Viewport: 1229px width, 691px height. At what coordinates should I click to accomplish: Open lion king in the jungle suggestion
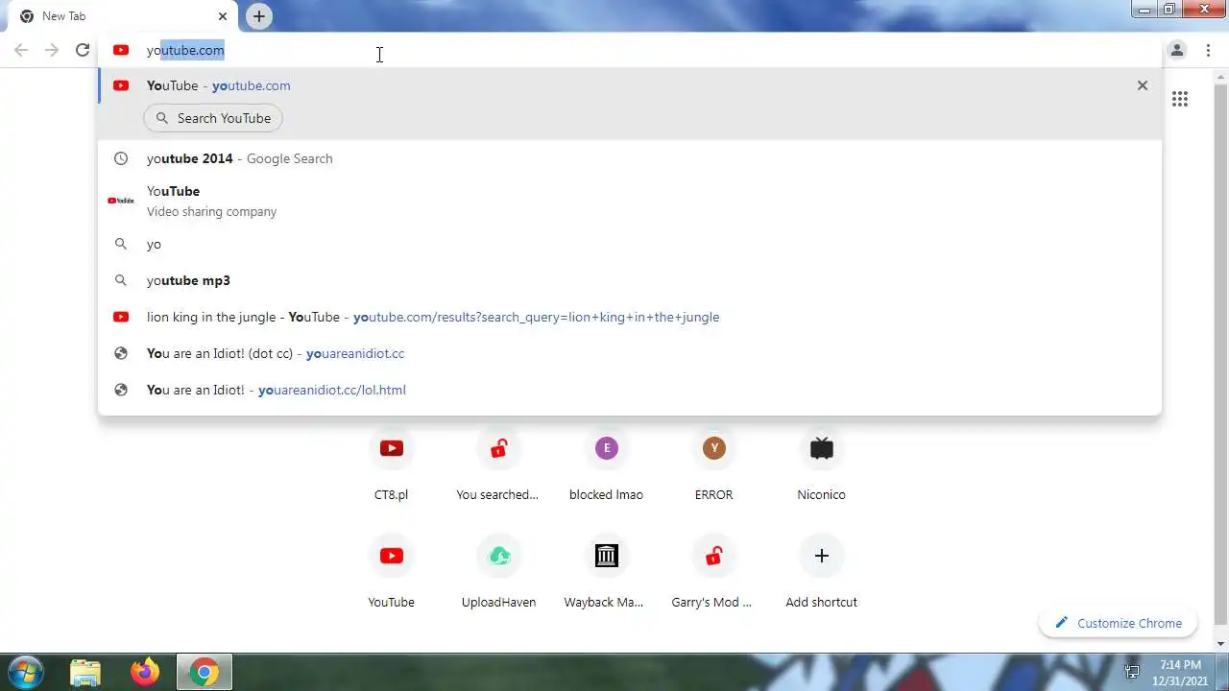click(630, 317)
